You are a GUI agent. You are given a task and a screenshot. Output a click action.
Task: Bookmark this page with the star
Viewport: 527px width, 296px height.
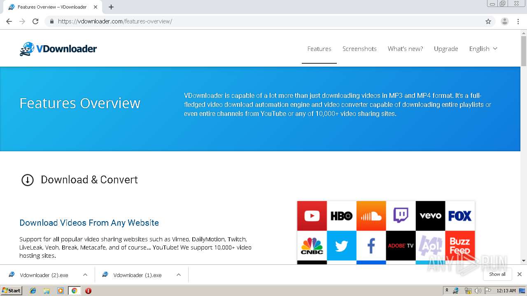tap(488, 21)
